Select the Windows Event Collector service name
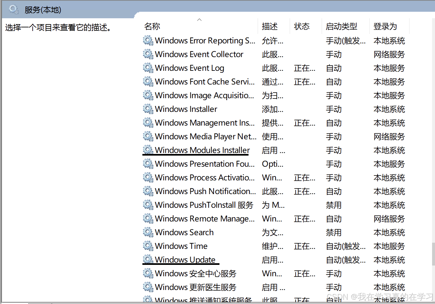 click(x=199, y=54)
